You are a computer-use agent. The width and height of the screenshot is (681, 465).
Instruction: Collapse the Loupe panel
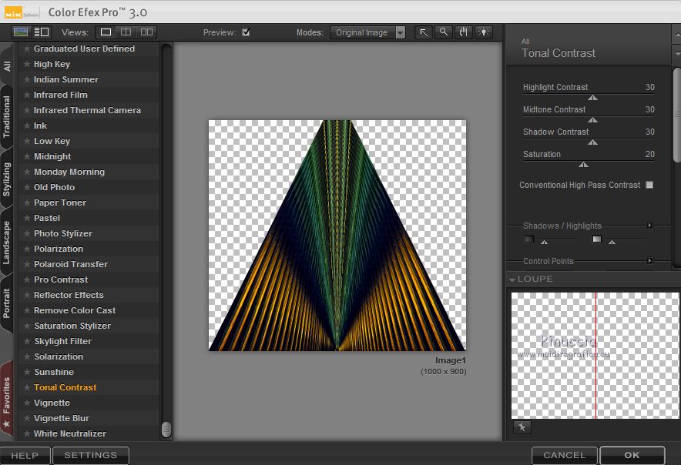(x=512, y=279)
